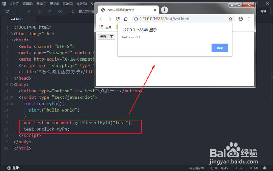This screenshot has width=273, height=171.
Task: Collapse the script fold on line 12
Action: pyautogui.click(x=11, y=97)
